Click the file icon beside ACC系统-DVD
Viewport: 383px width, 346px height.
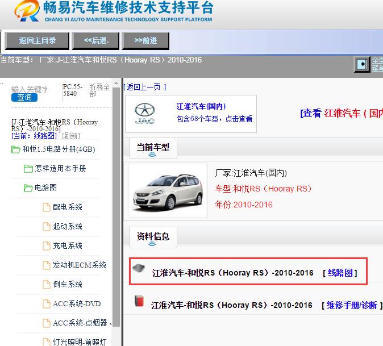47,304
